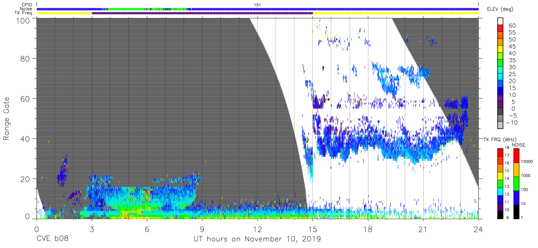Click the black bottom swatch of the NOISE colorbar

click(x=516, y=212)
